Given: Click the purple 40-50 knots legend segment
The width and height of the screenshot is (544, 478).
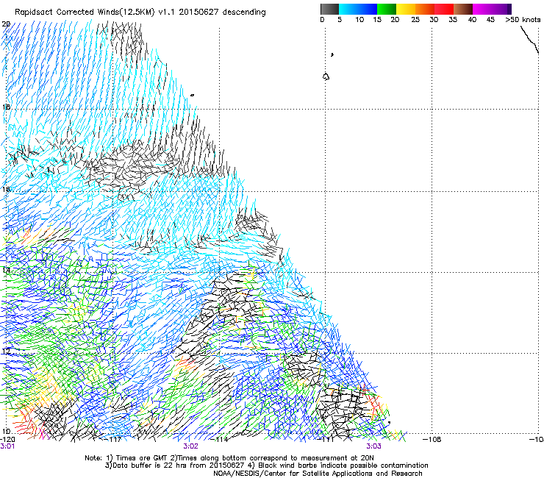Looking at the screenshot, I should pyautogui.click(x=492, y=9).
